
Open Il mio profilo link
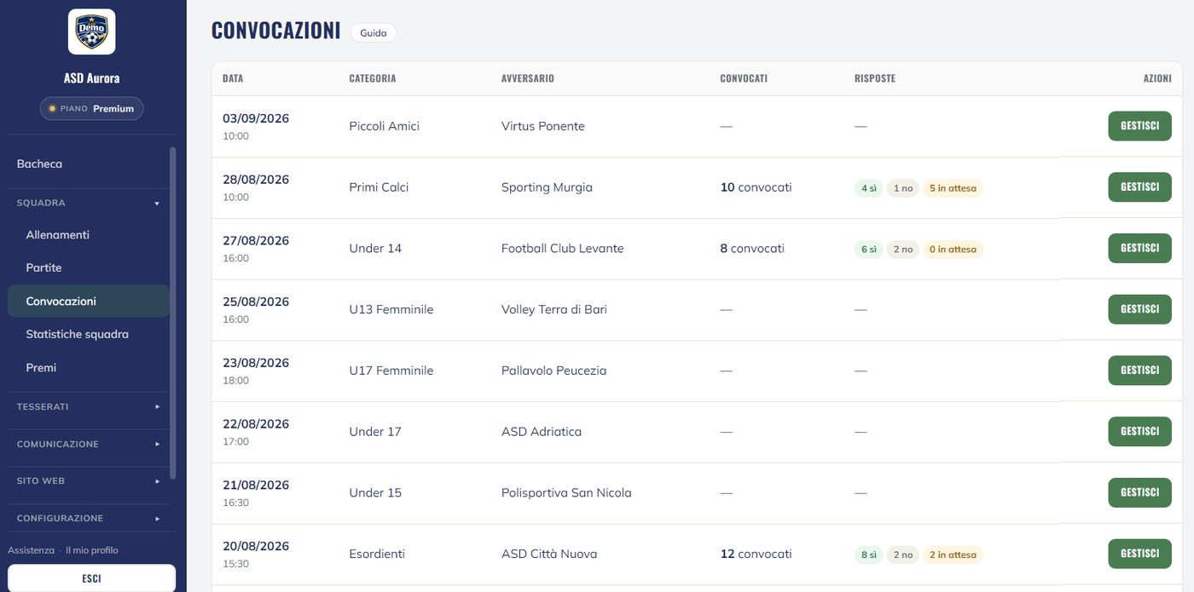[92, 550]
